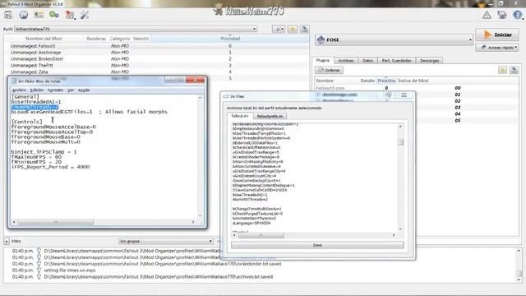Switch to the Archivos tab
This screenshot has height=296, width=526.
point(346,61)
